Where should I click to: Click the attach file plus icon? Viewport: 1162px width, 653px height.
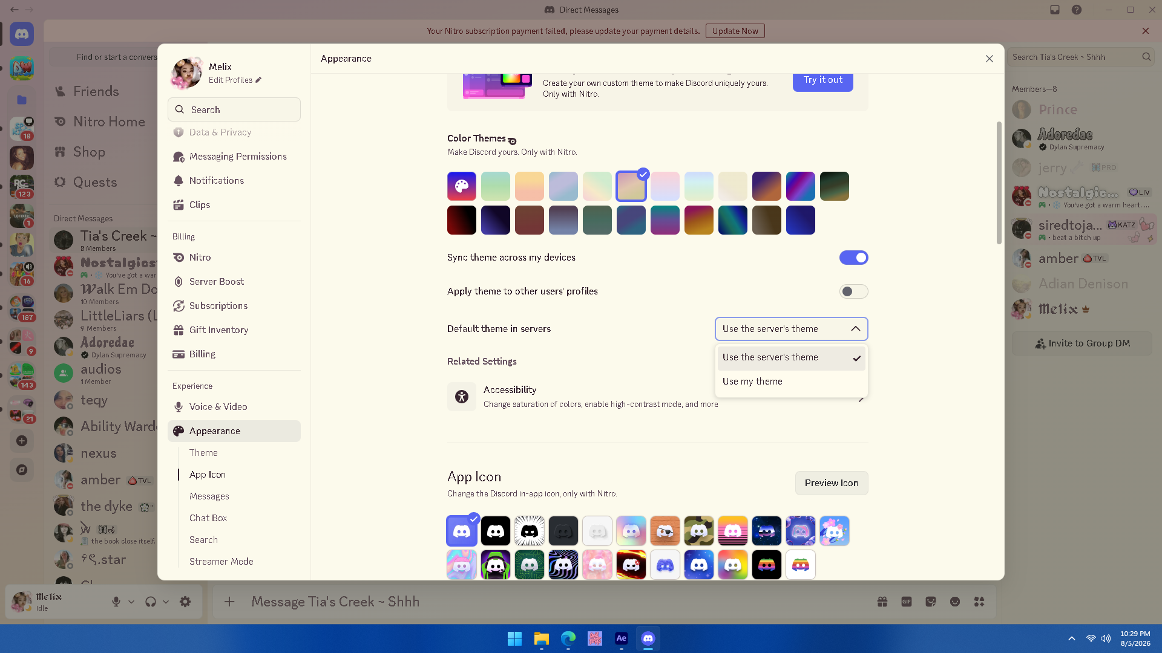pos(229,602)
